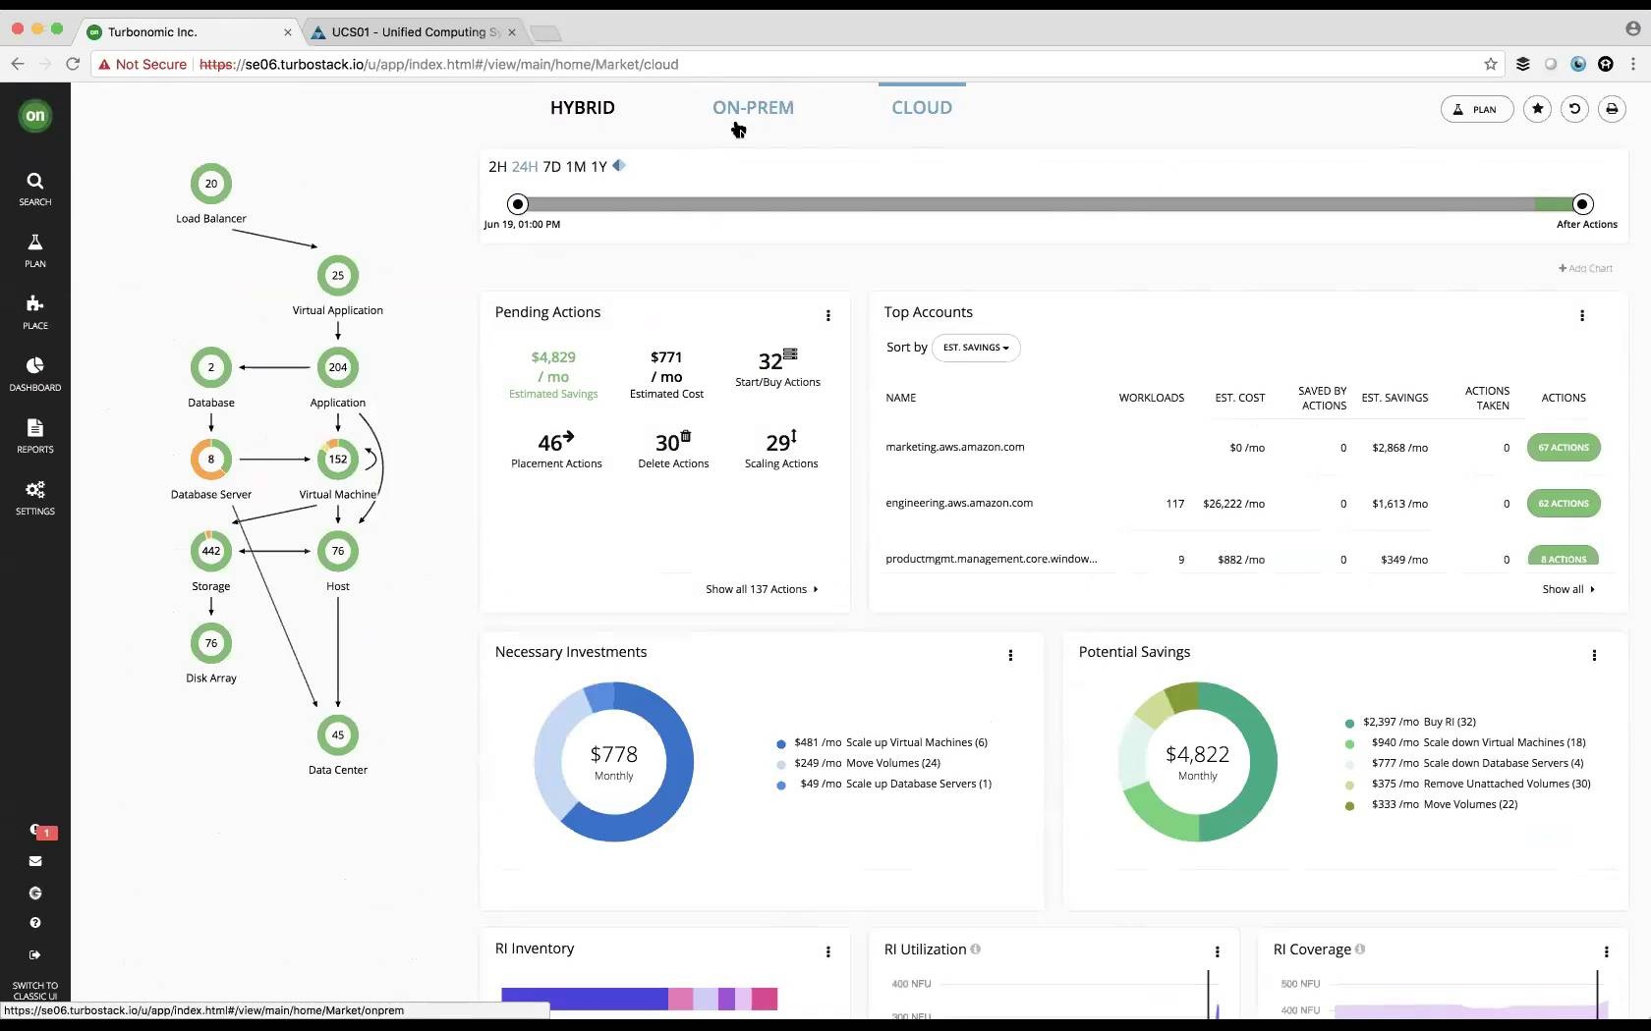This screenshot has height=1031, width=1651.
Task: Select the Load Balancer node (20)
Action: (x=211, y=184)
